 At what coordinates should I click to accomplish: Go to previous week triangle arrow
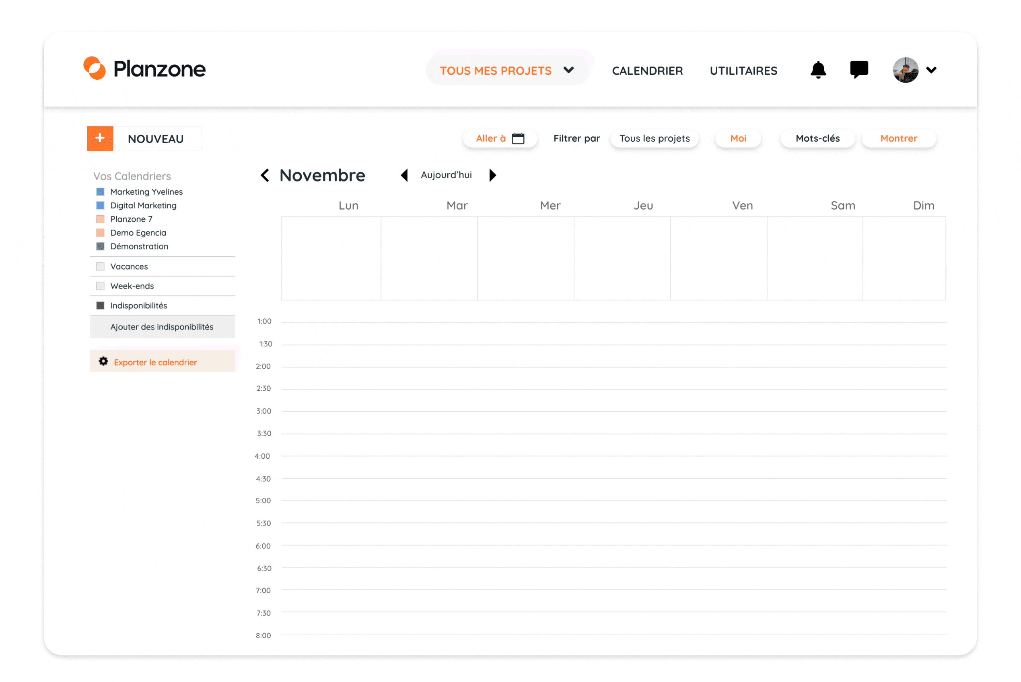pos(404,175)
